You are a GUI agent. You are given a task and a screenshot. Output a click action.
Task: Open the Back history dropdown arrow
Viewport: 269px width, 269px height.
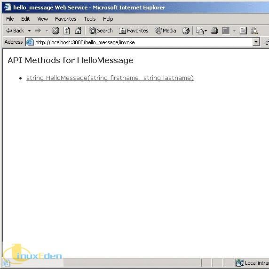[29, 31]
